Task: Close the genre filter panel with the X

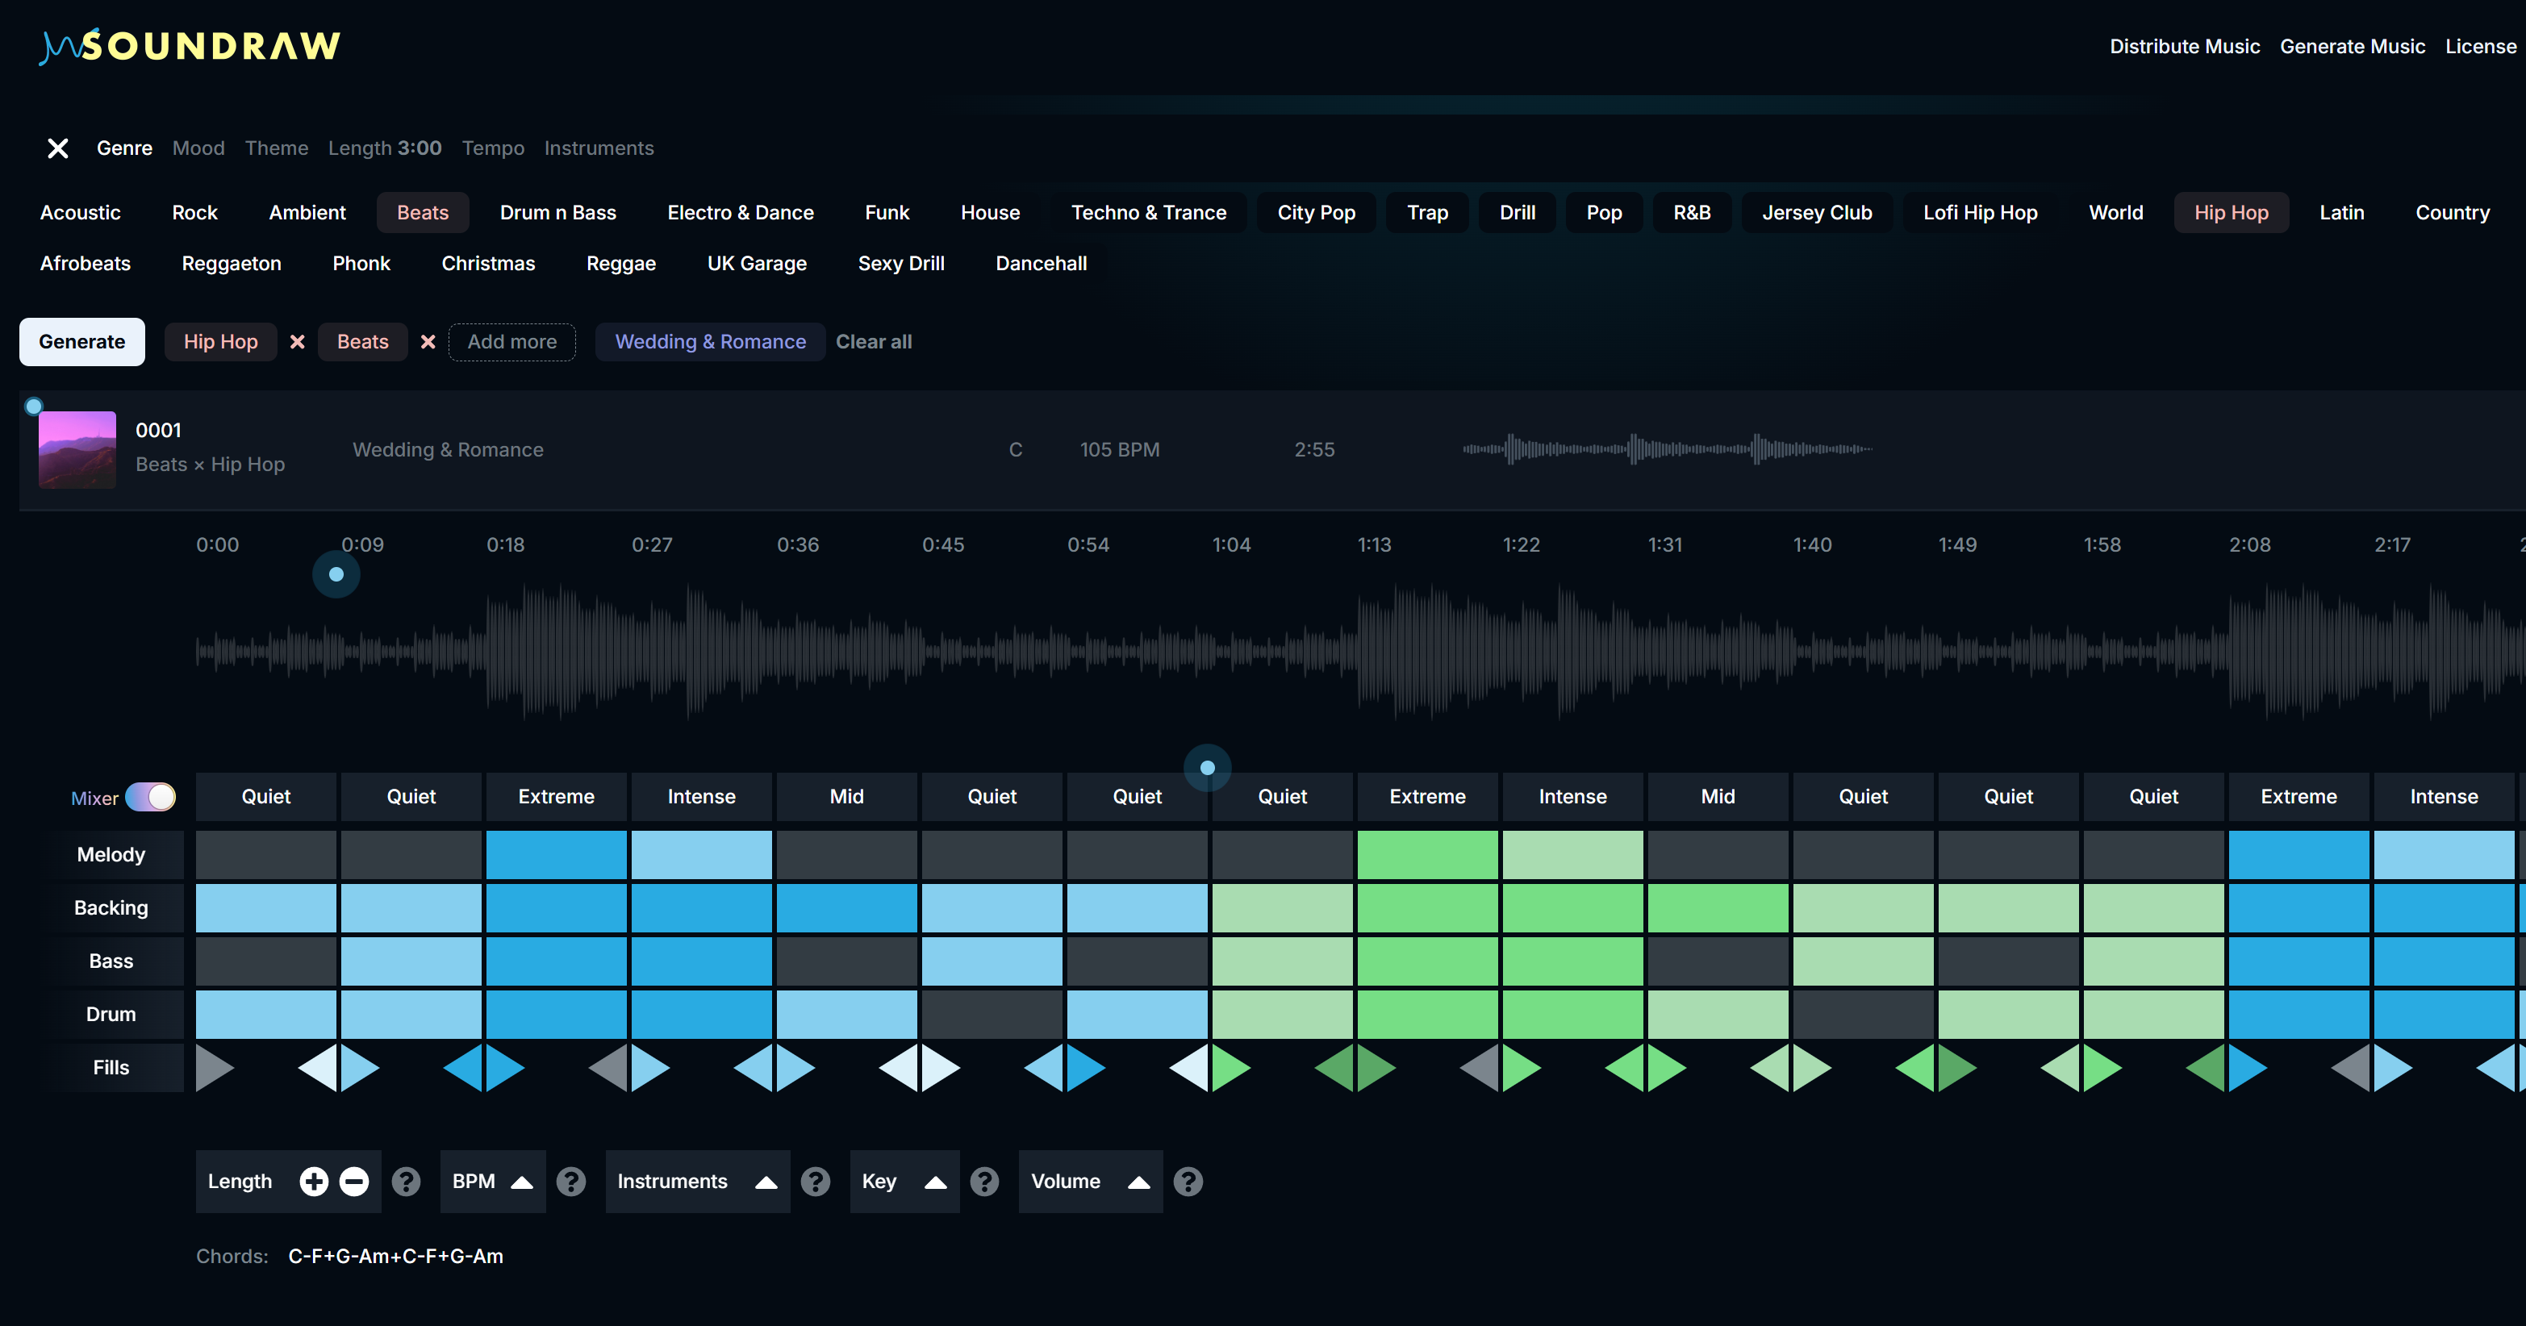Action: click(x=58, y=148)
